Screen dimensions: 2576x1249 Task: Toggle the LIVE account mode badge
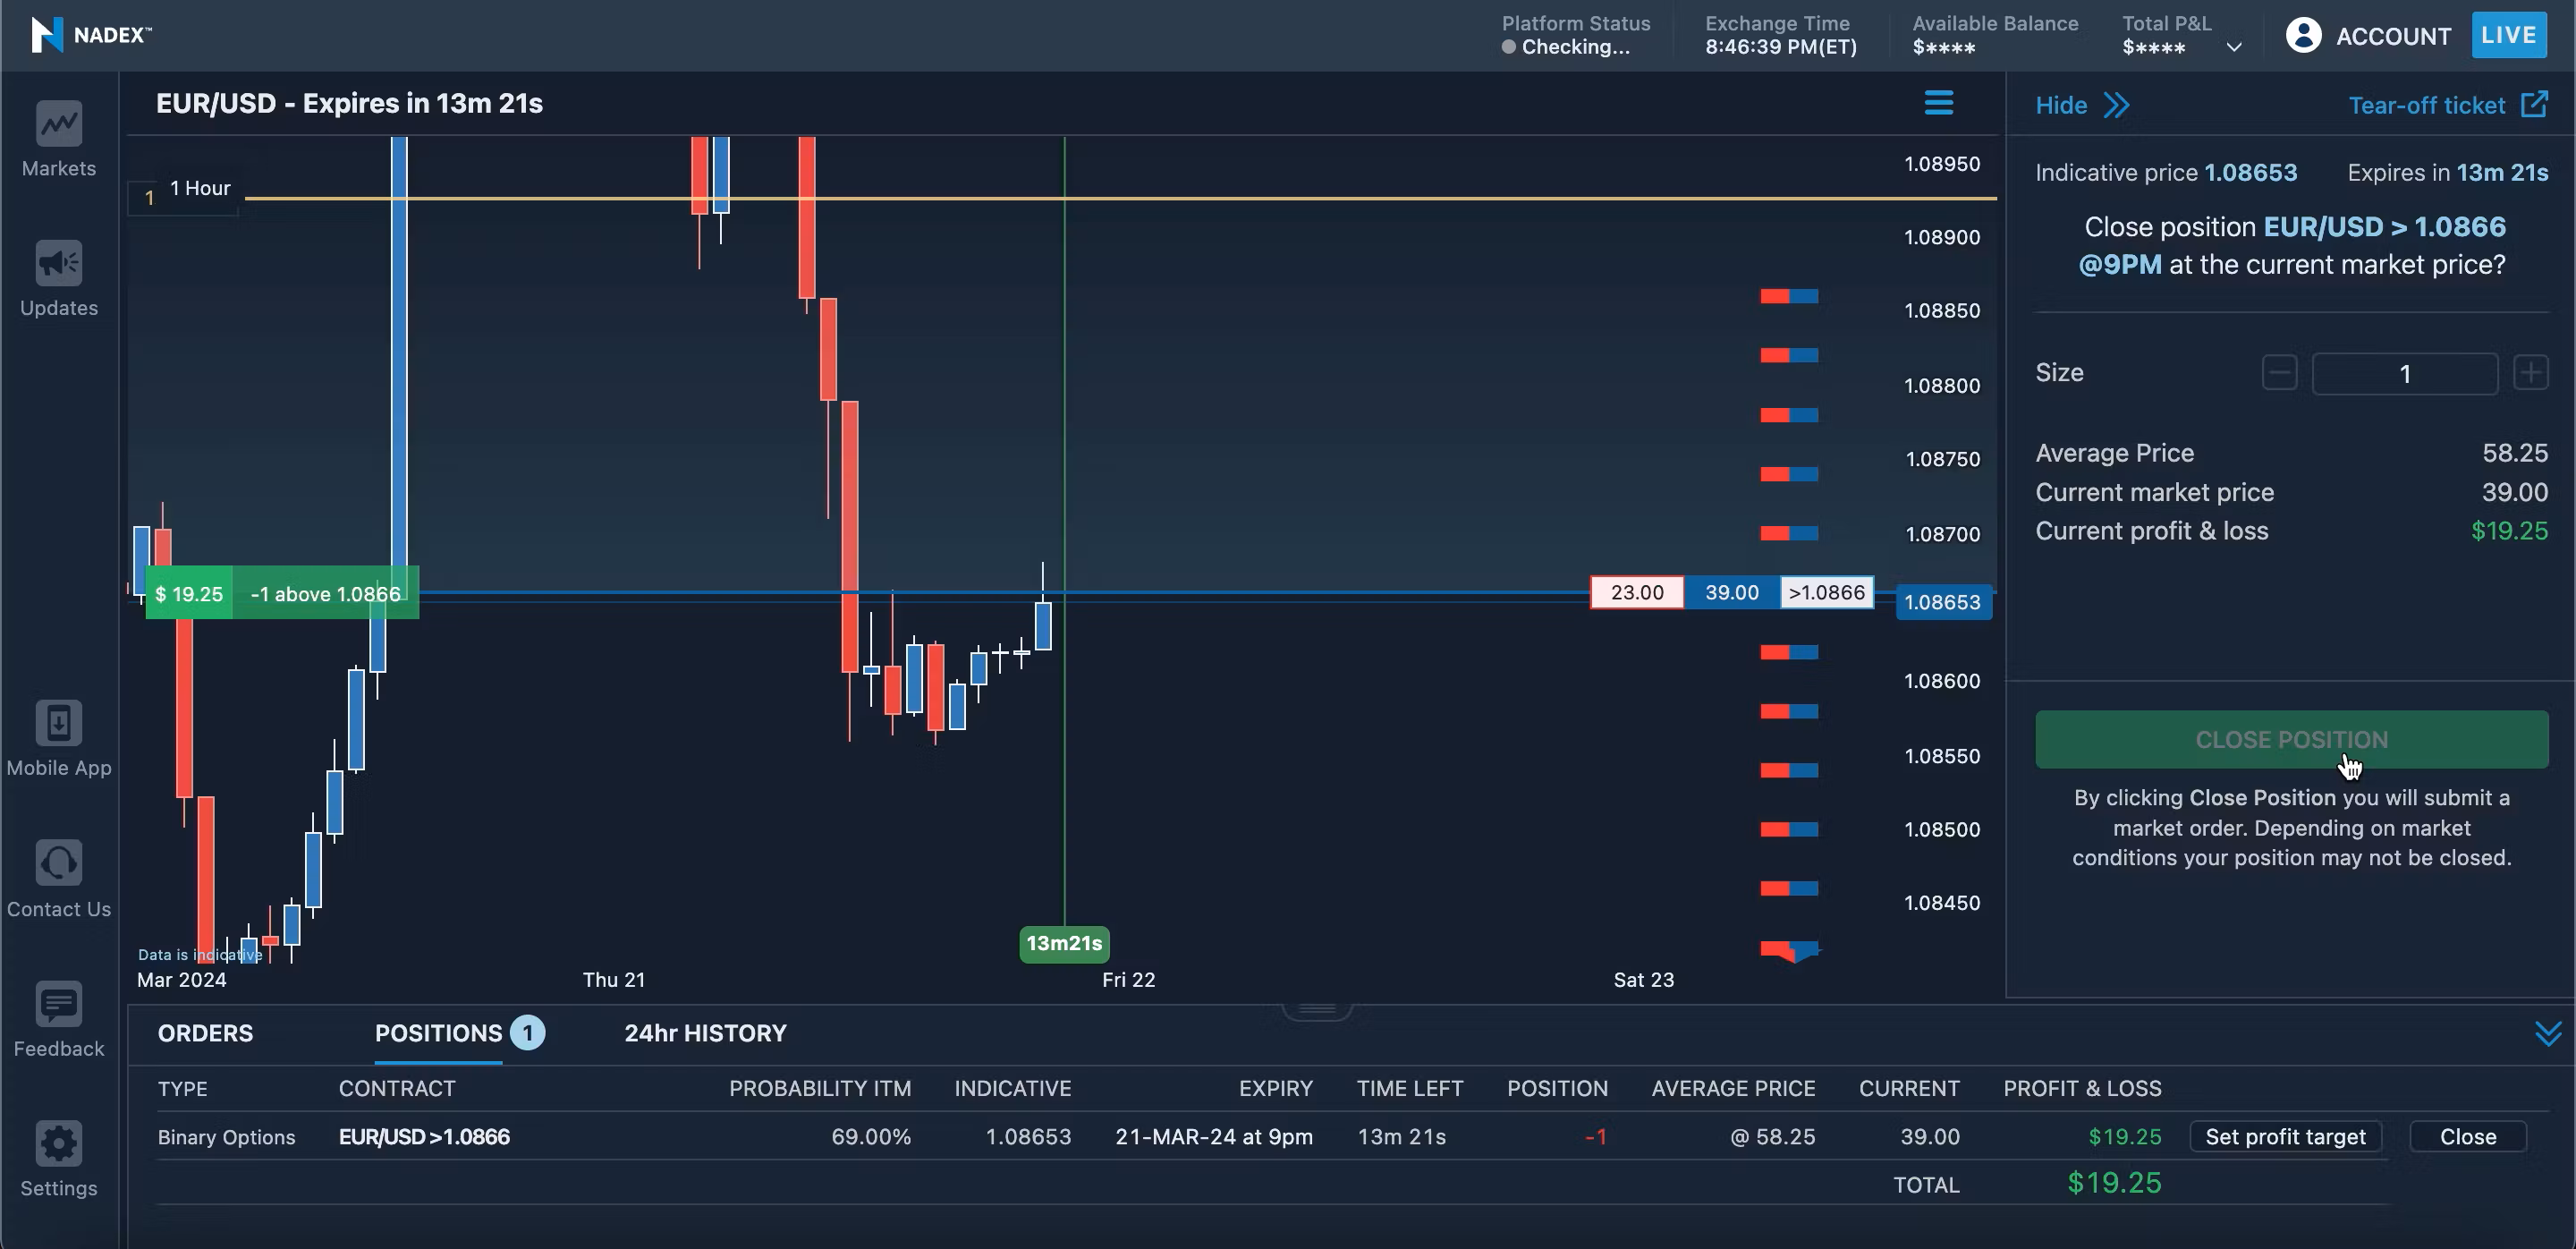click(2508, 36)
